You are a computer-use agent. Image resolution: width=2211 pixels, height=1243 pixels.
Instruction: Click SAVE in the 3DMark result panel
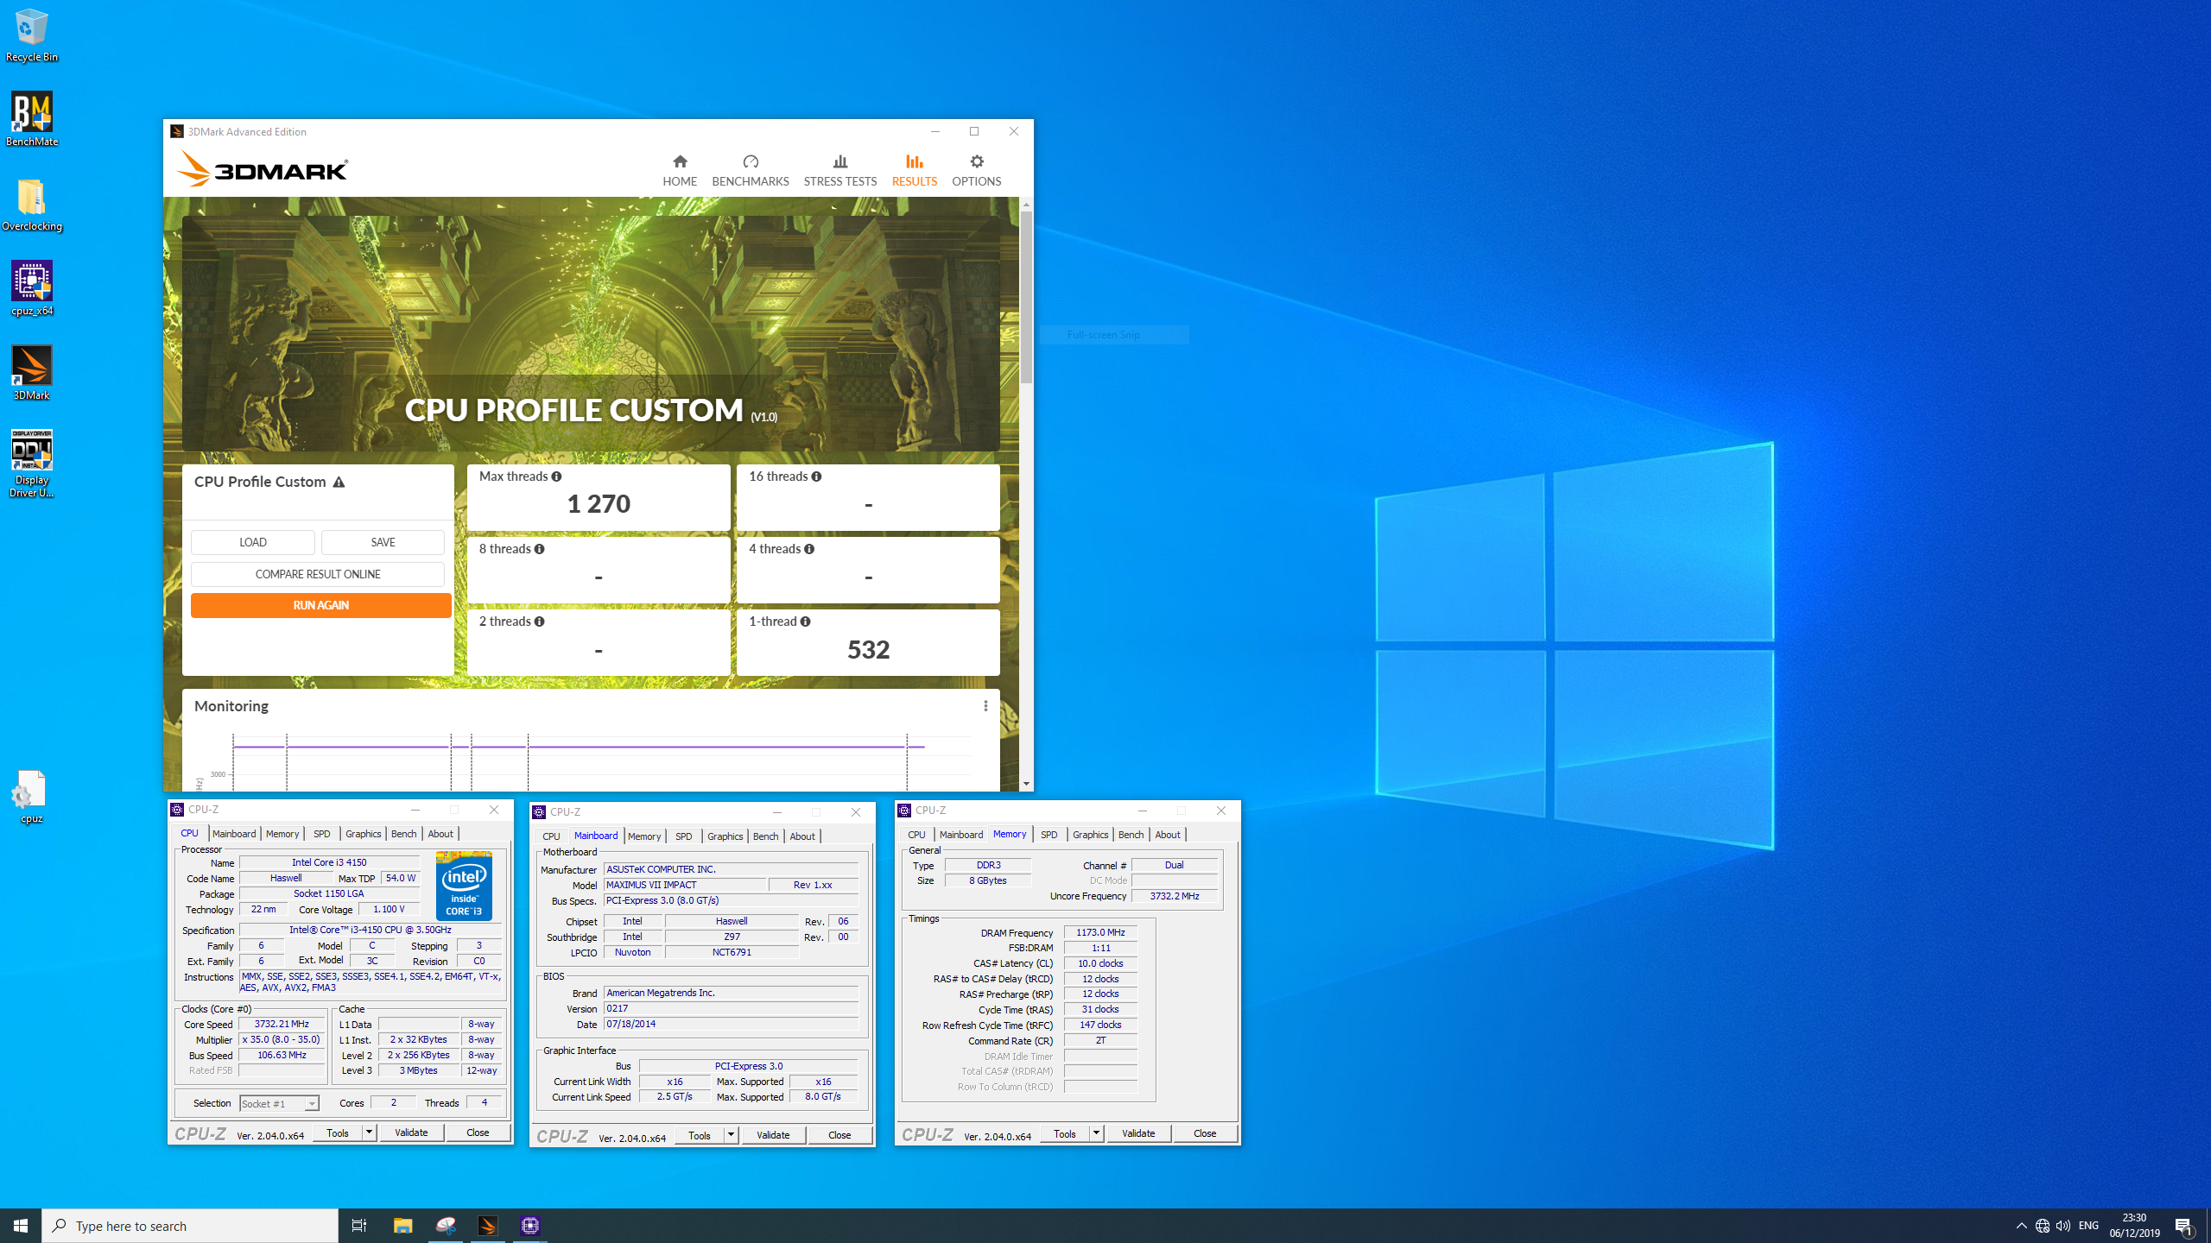383,542
